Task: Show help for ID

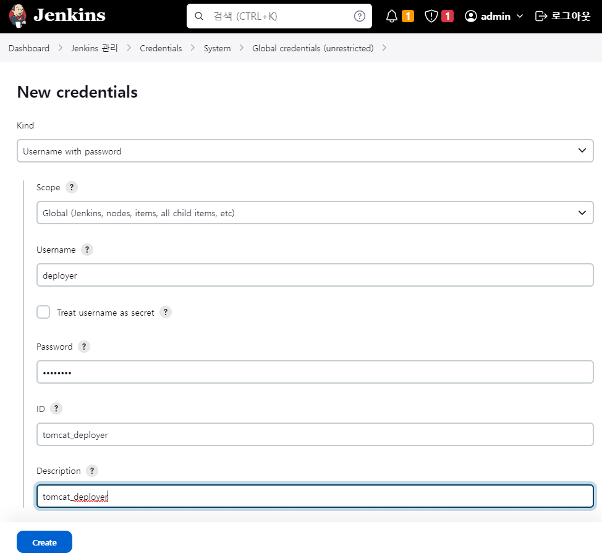Action: click(56, 408)
